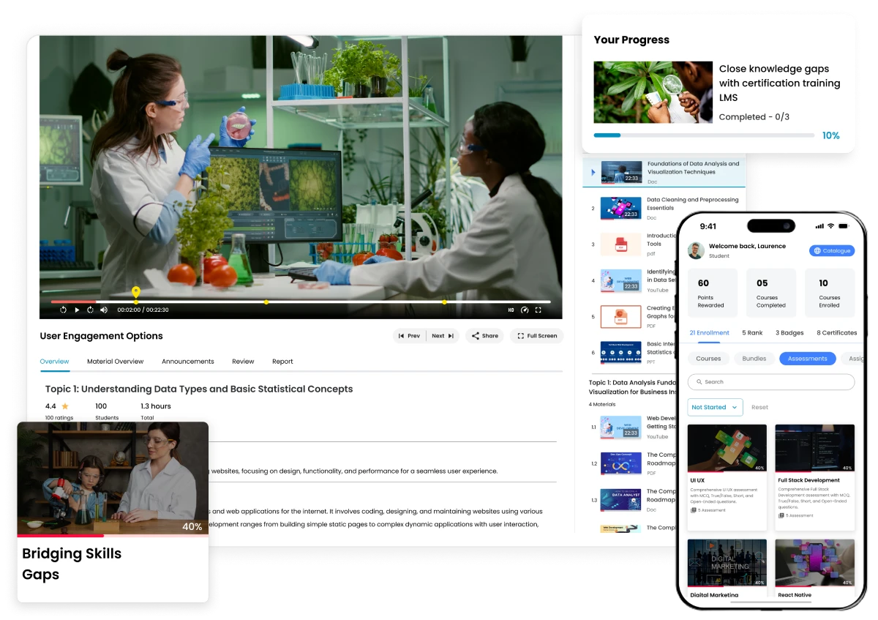Select the Assessments pill on the phone
Screen dimensions: 878x620
[808, 359]
